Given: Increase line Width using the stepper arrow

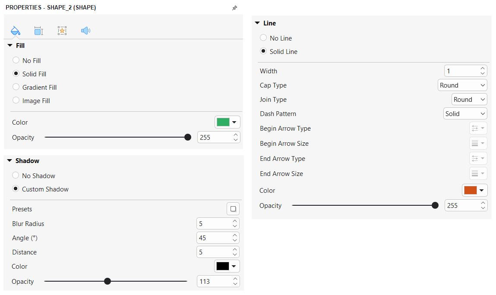Looking at the screenshot, I should (482, 68).
